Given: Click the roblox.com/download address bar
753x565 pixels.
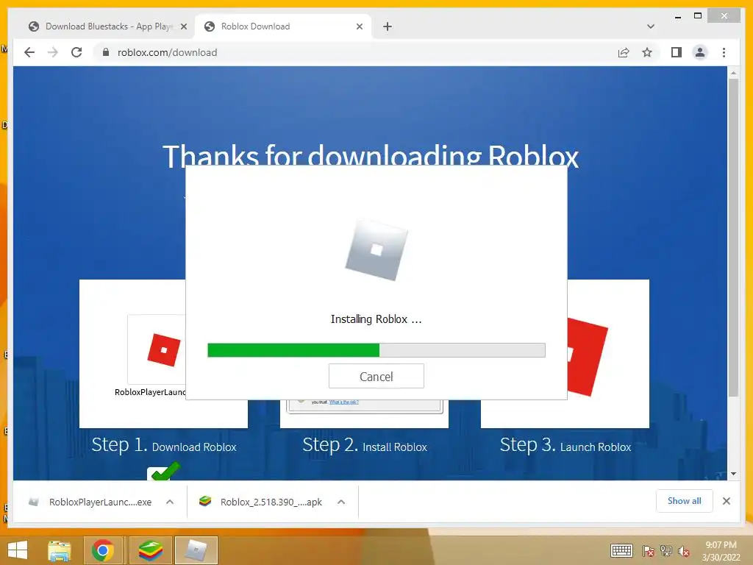Looking at the screenshot, I should (x=355, y=52).
